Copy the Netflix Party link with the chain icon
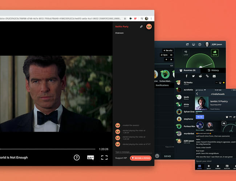 coord(141,26)
